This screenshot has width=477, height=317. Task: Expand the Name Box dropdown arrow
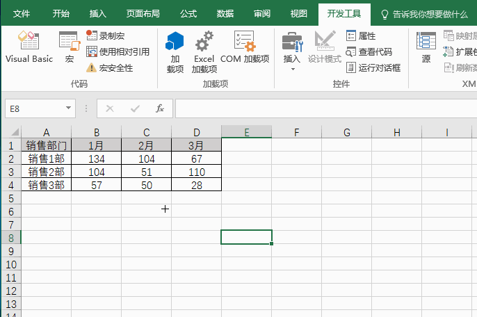(68, 108)
